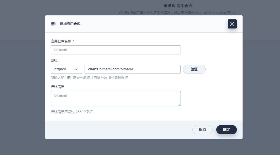Focus the description textarea with bitnami

(116, 99)
